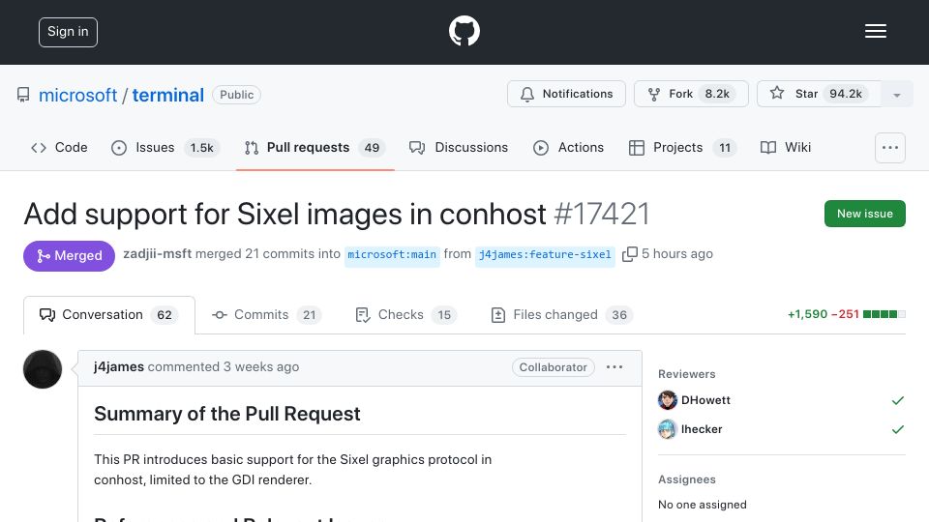This screenshot has height=522, width=929.
Task: Click the Notifications bell button
Action: [x=566, y=94]
